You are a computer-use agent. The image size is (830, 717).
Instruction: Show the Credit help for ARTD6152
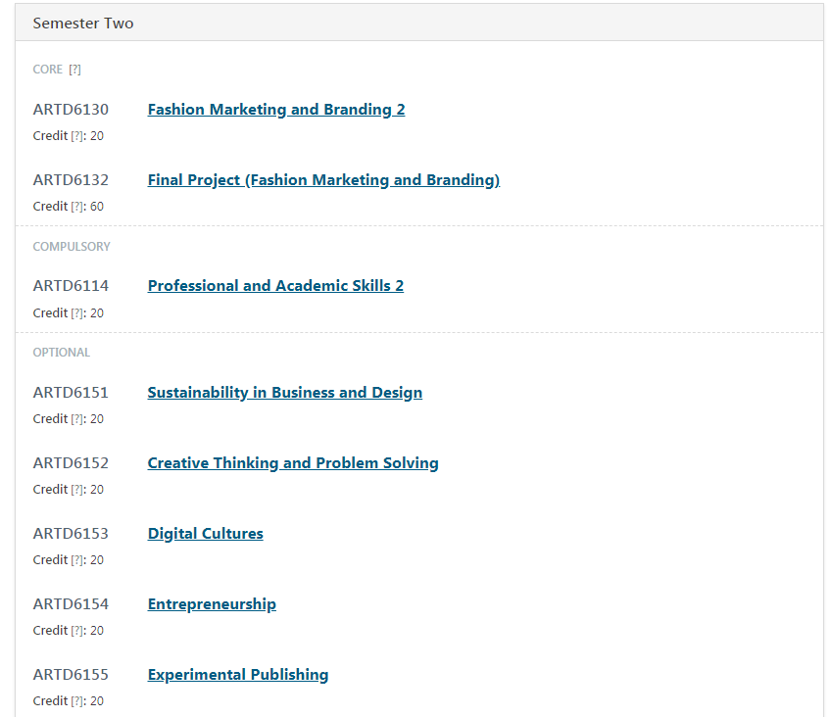77,490
